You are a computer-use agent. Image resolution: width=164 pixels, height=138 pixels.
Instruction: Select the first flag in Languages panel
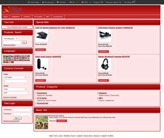tap(4, 56)
